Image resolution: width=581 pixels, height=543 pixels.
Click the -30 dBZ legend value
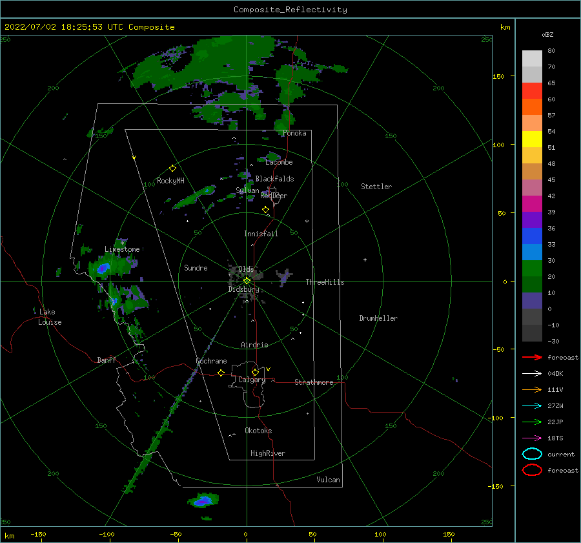click(553, 341)
